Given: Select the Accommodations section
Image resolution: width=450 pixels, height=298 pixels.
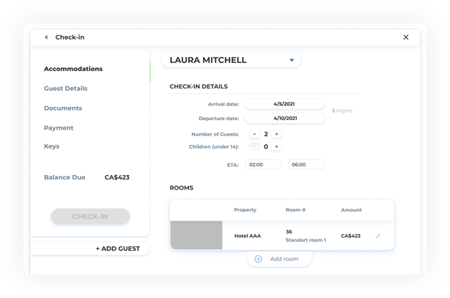Looking at the screenshot, I should tap(73, 69).
